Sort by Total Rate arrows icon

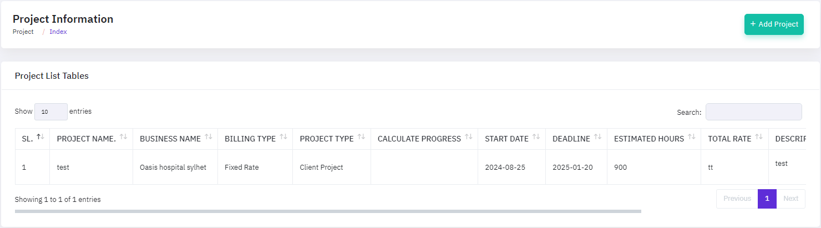(x=758, y=137)
